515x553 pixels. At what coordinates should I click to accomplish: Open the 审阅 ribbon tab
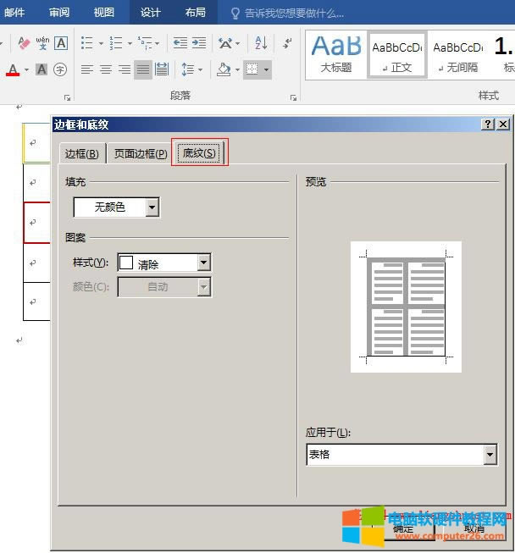pos(59,13)
